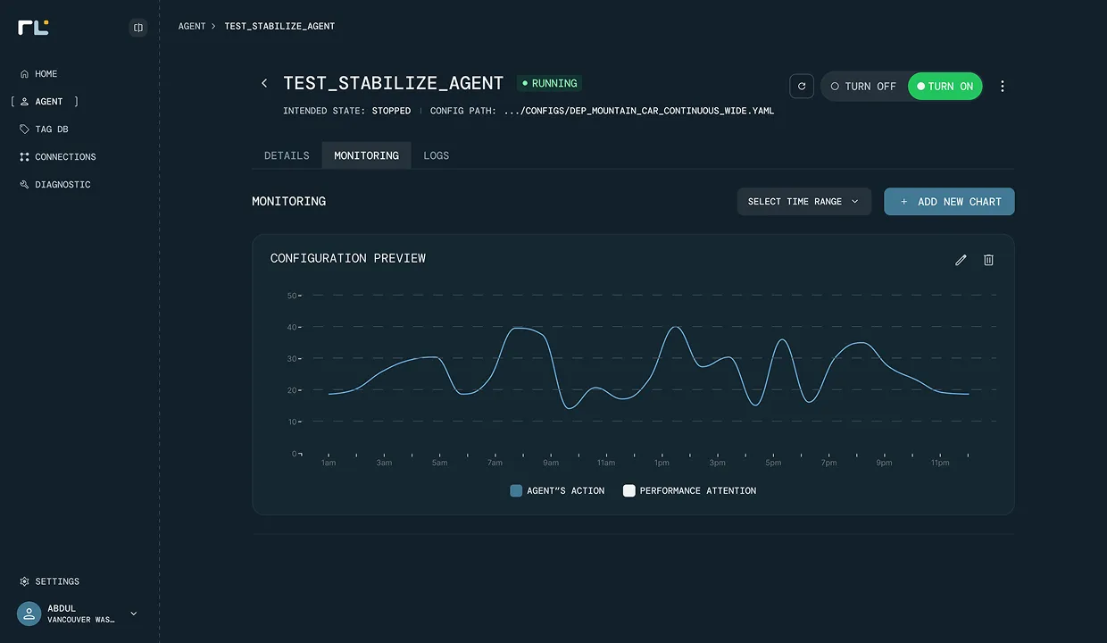The width and height of the screenshot is (1107, 643).
Task: Toggle the Turn Off option
Action: coord(863,87)
